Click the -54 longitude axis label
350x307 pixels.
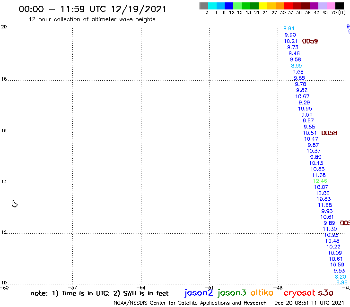(141, 288)
